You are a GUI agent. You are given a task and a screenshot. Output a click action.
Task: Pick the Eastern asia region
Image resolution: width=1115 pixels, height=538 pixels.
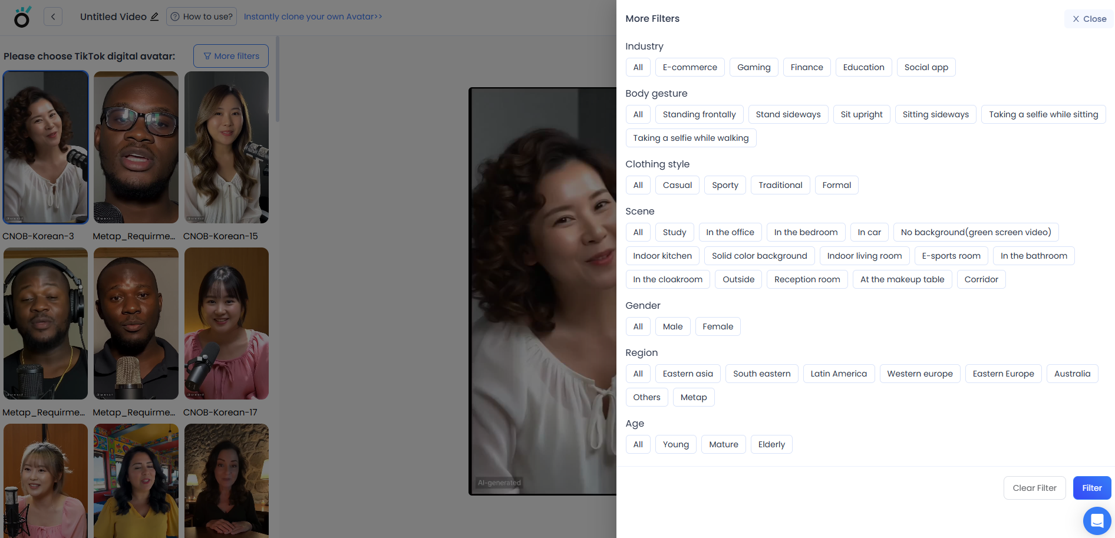point(687,374)
